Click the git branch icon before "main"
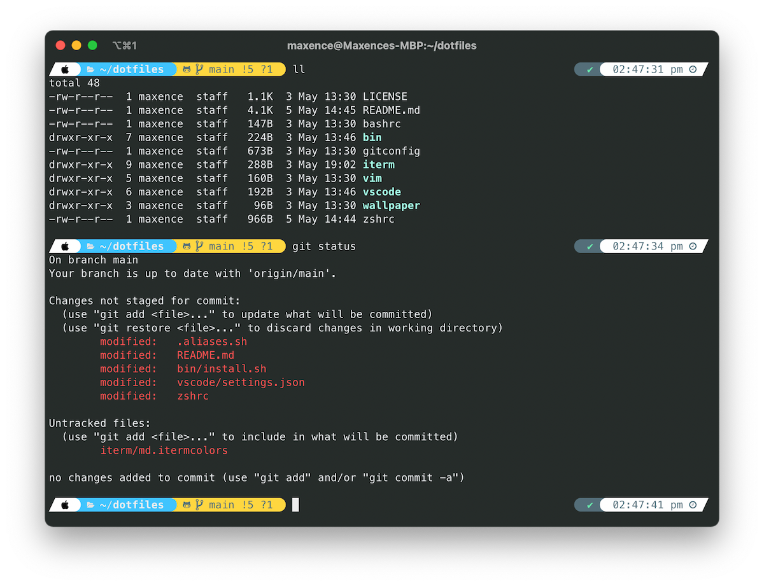 click(x=198, y=69)
